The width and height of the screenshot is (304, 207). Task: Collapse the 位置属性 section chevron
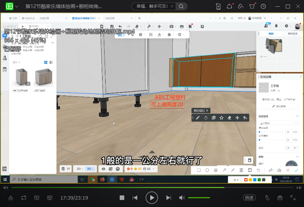pyautogui.click(x=297, y=116)
